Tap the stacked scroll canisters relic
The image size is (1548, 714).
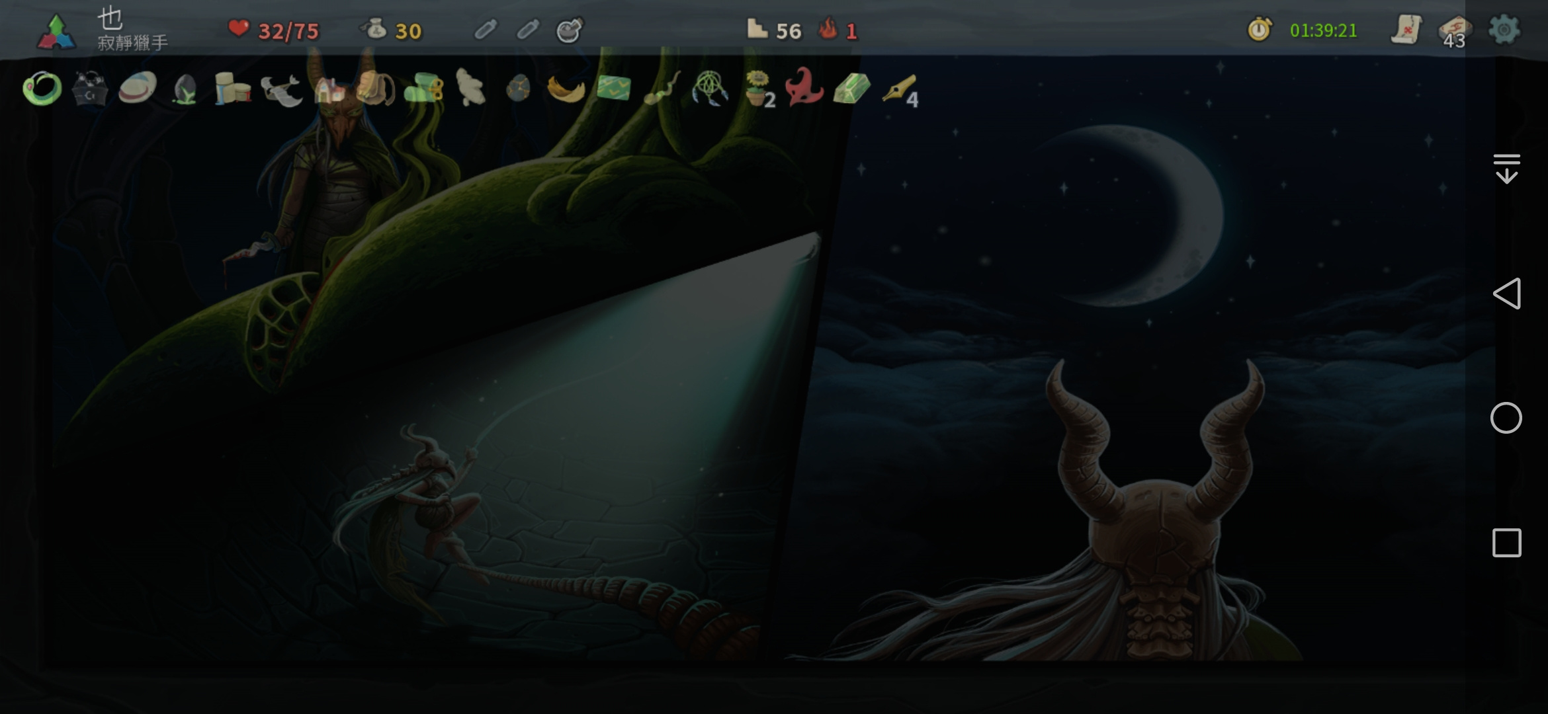pos(232,89)
